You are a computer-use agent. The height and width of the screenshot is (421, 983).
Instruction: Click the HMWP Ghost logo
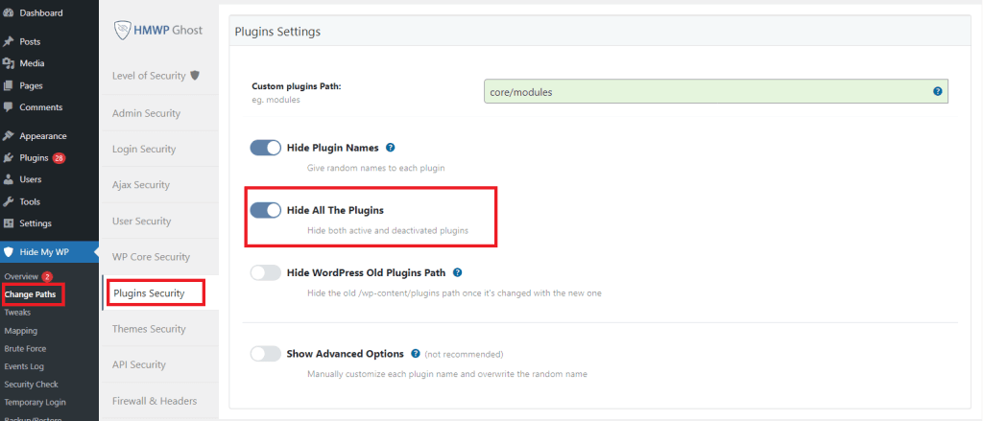pyautogui.click(x=158, y=30)
